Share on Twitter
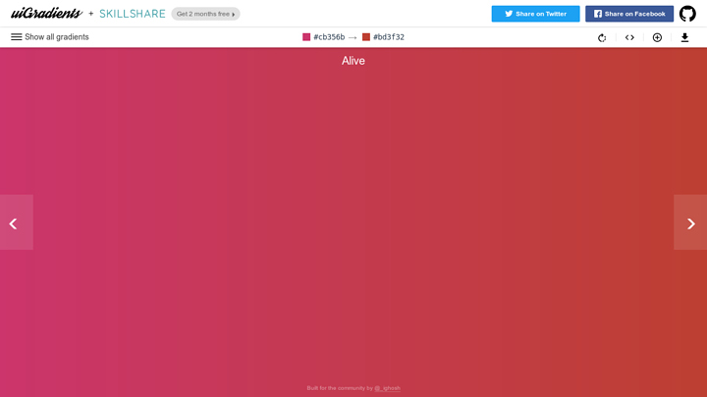The image size is (707, 397). click(535, 14)
